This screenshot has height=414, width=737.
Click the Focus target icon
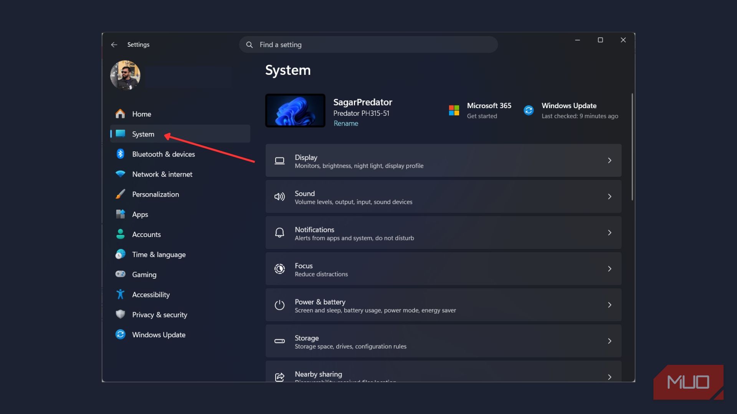pyautogui.click(x=279, y=269)
